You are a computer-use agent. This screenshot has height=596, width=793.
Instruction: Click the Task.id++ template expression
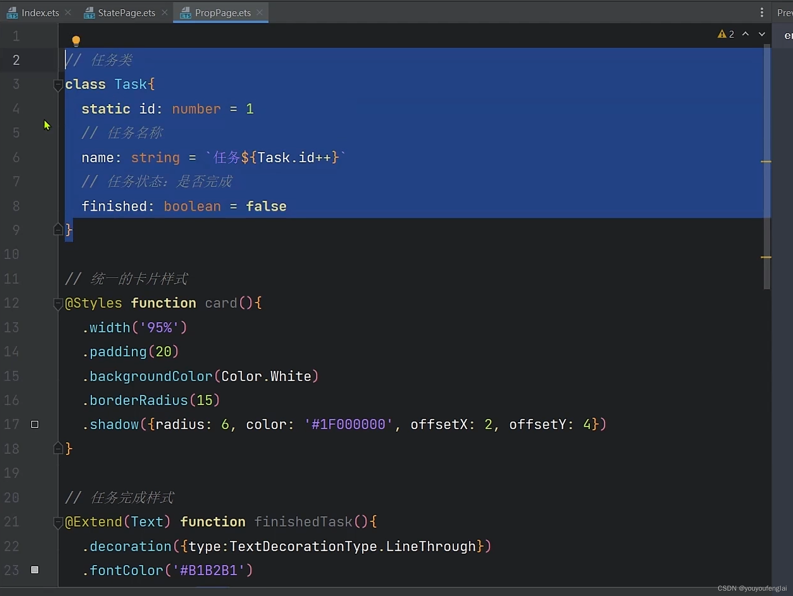pos(294,157)
